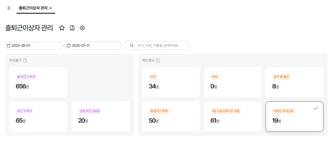Open the settings gear icon

(82, 28)
